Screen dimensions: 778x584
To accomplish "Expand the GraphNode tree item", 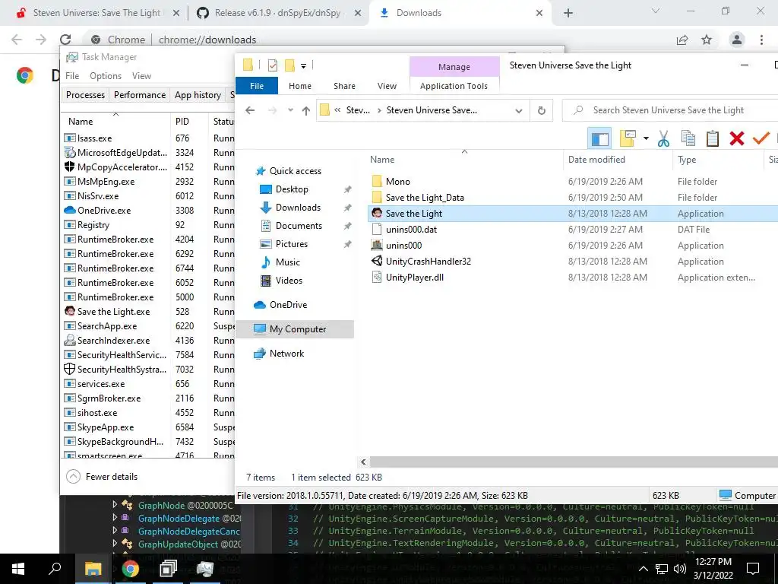I will (115, 505).
